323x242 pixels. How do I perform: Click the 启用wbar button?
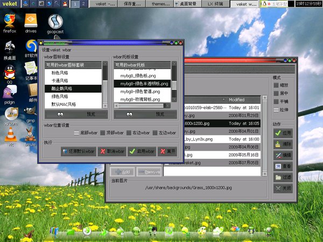pos(142,152)
